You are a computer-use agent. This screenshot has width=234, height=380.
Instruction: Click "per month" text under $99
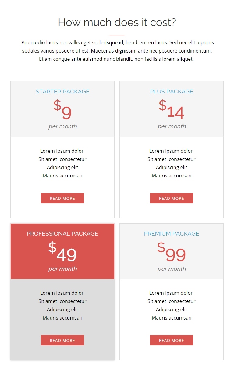172,269
